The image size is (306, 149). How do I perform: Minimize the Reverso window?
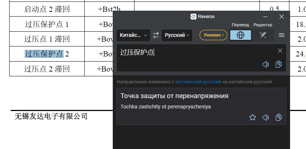click(265, 17)
